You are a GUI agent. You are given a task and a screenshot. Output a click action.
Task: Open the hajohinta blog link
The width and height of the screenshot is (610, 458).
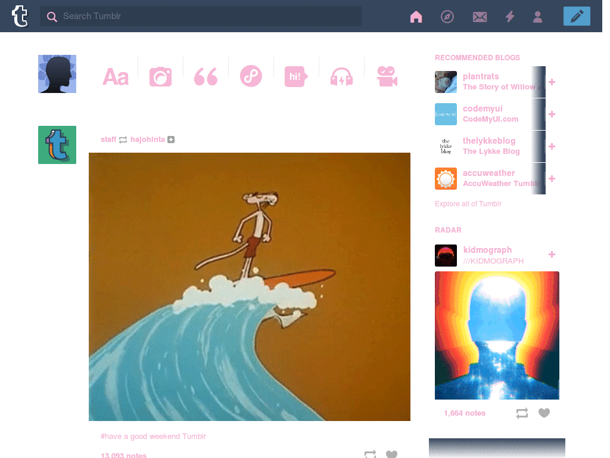[148, 140]
